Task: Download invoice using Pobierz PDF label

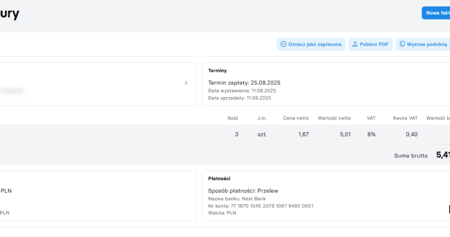Action: click(x=374, y=44)
